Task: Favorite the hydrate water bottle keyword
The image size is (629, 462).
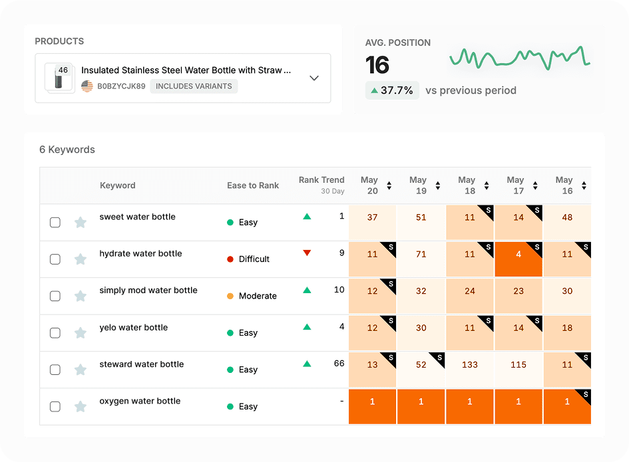Action: click(x=81, y=259)
